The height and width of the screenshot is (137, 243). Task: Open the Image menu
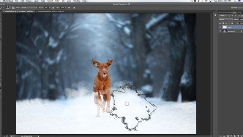tap(29, 1)
